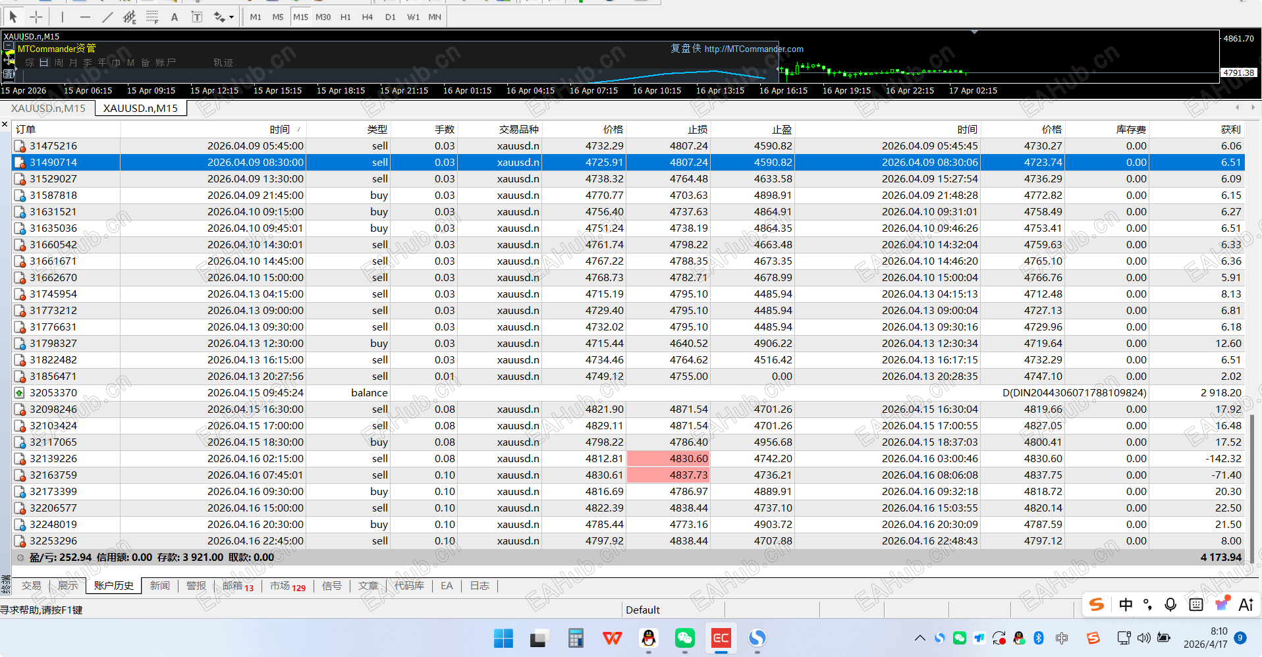Open the 日志 tab
The height and width of the screenshot is (657, 1262).
[x=480, y=586]
